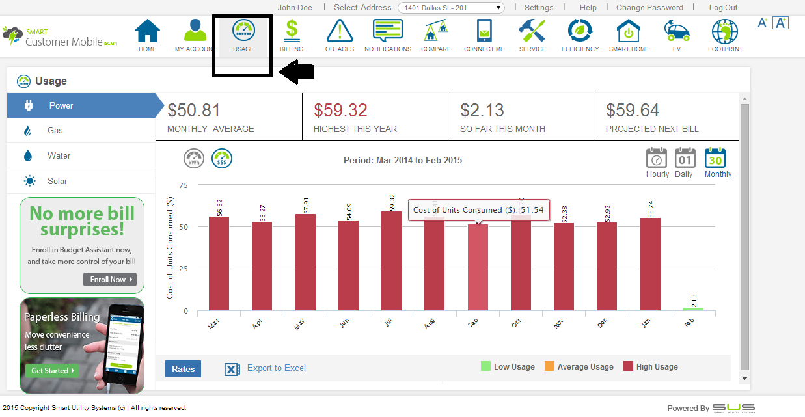Screen dimensions: 805x417
Task: Click the Export to Excel link
Action: point(276,368)
